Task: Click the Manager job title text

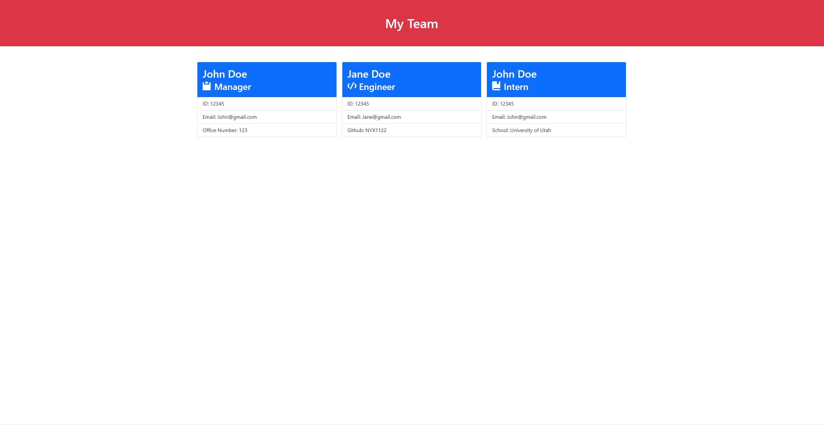Action: (232, 87)
